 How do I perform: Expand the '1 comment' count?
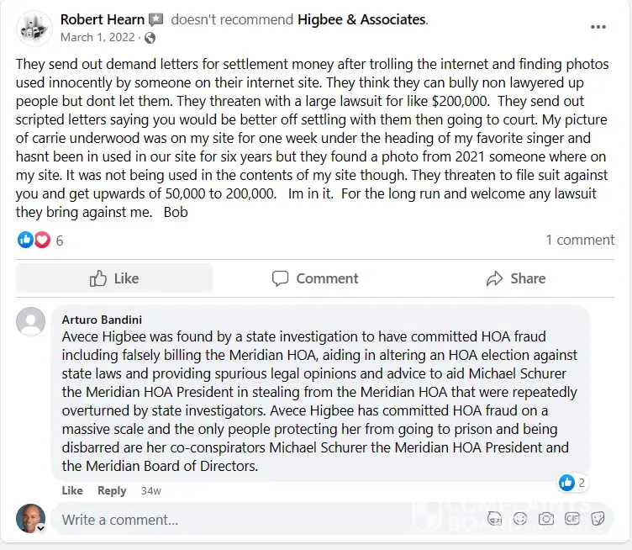pos(580,241)
